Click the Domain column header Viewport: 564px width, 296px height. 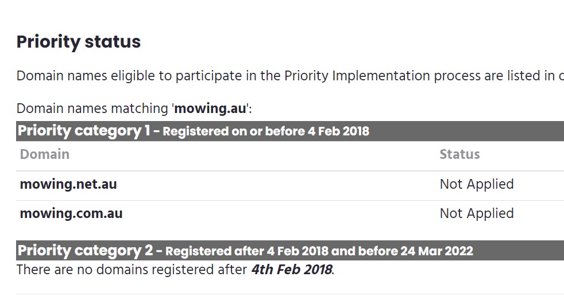point(45,154)
